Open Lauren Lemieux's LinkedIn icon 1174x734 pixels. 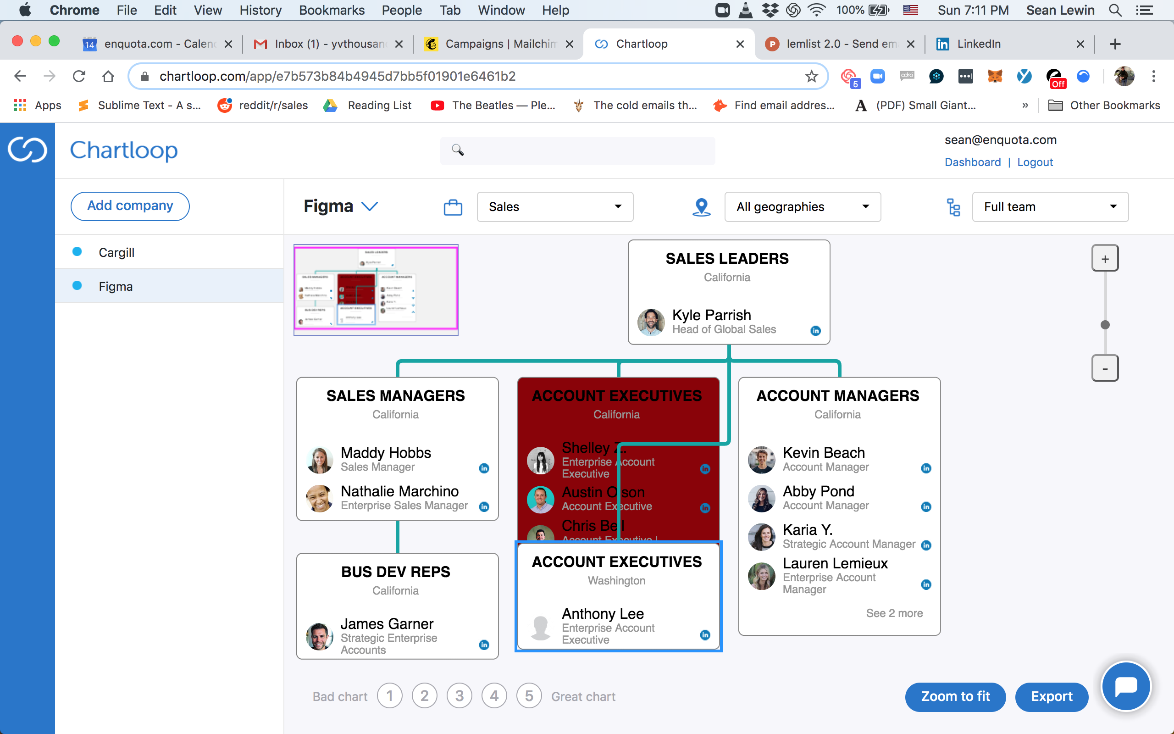point(926,584)
